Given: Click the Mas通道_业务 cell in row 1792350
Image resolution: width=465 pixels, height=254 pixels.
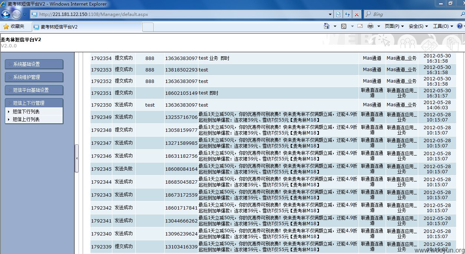Looking at the screenshot, I should [x=402, y=105].
